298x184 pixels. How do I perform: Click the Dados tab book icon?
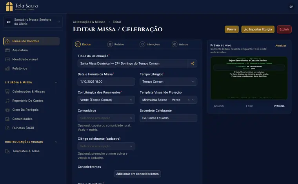click(x=78, y=44)
